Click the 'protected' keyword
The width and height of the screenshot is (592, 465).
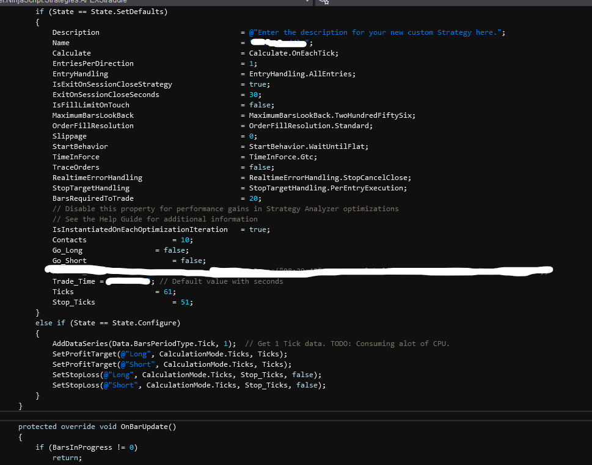tap(37, 427)
